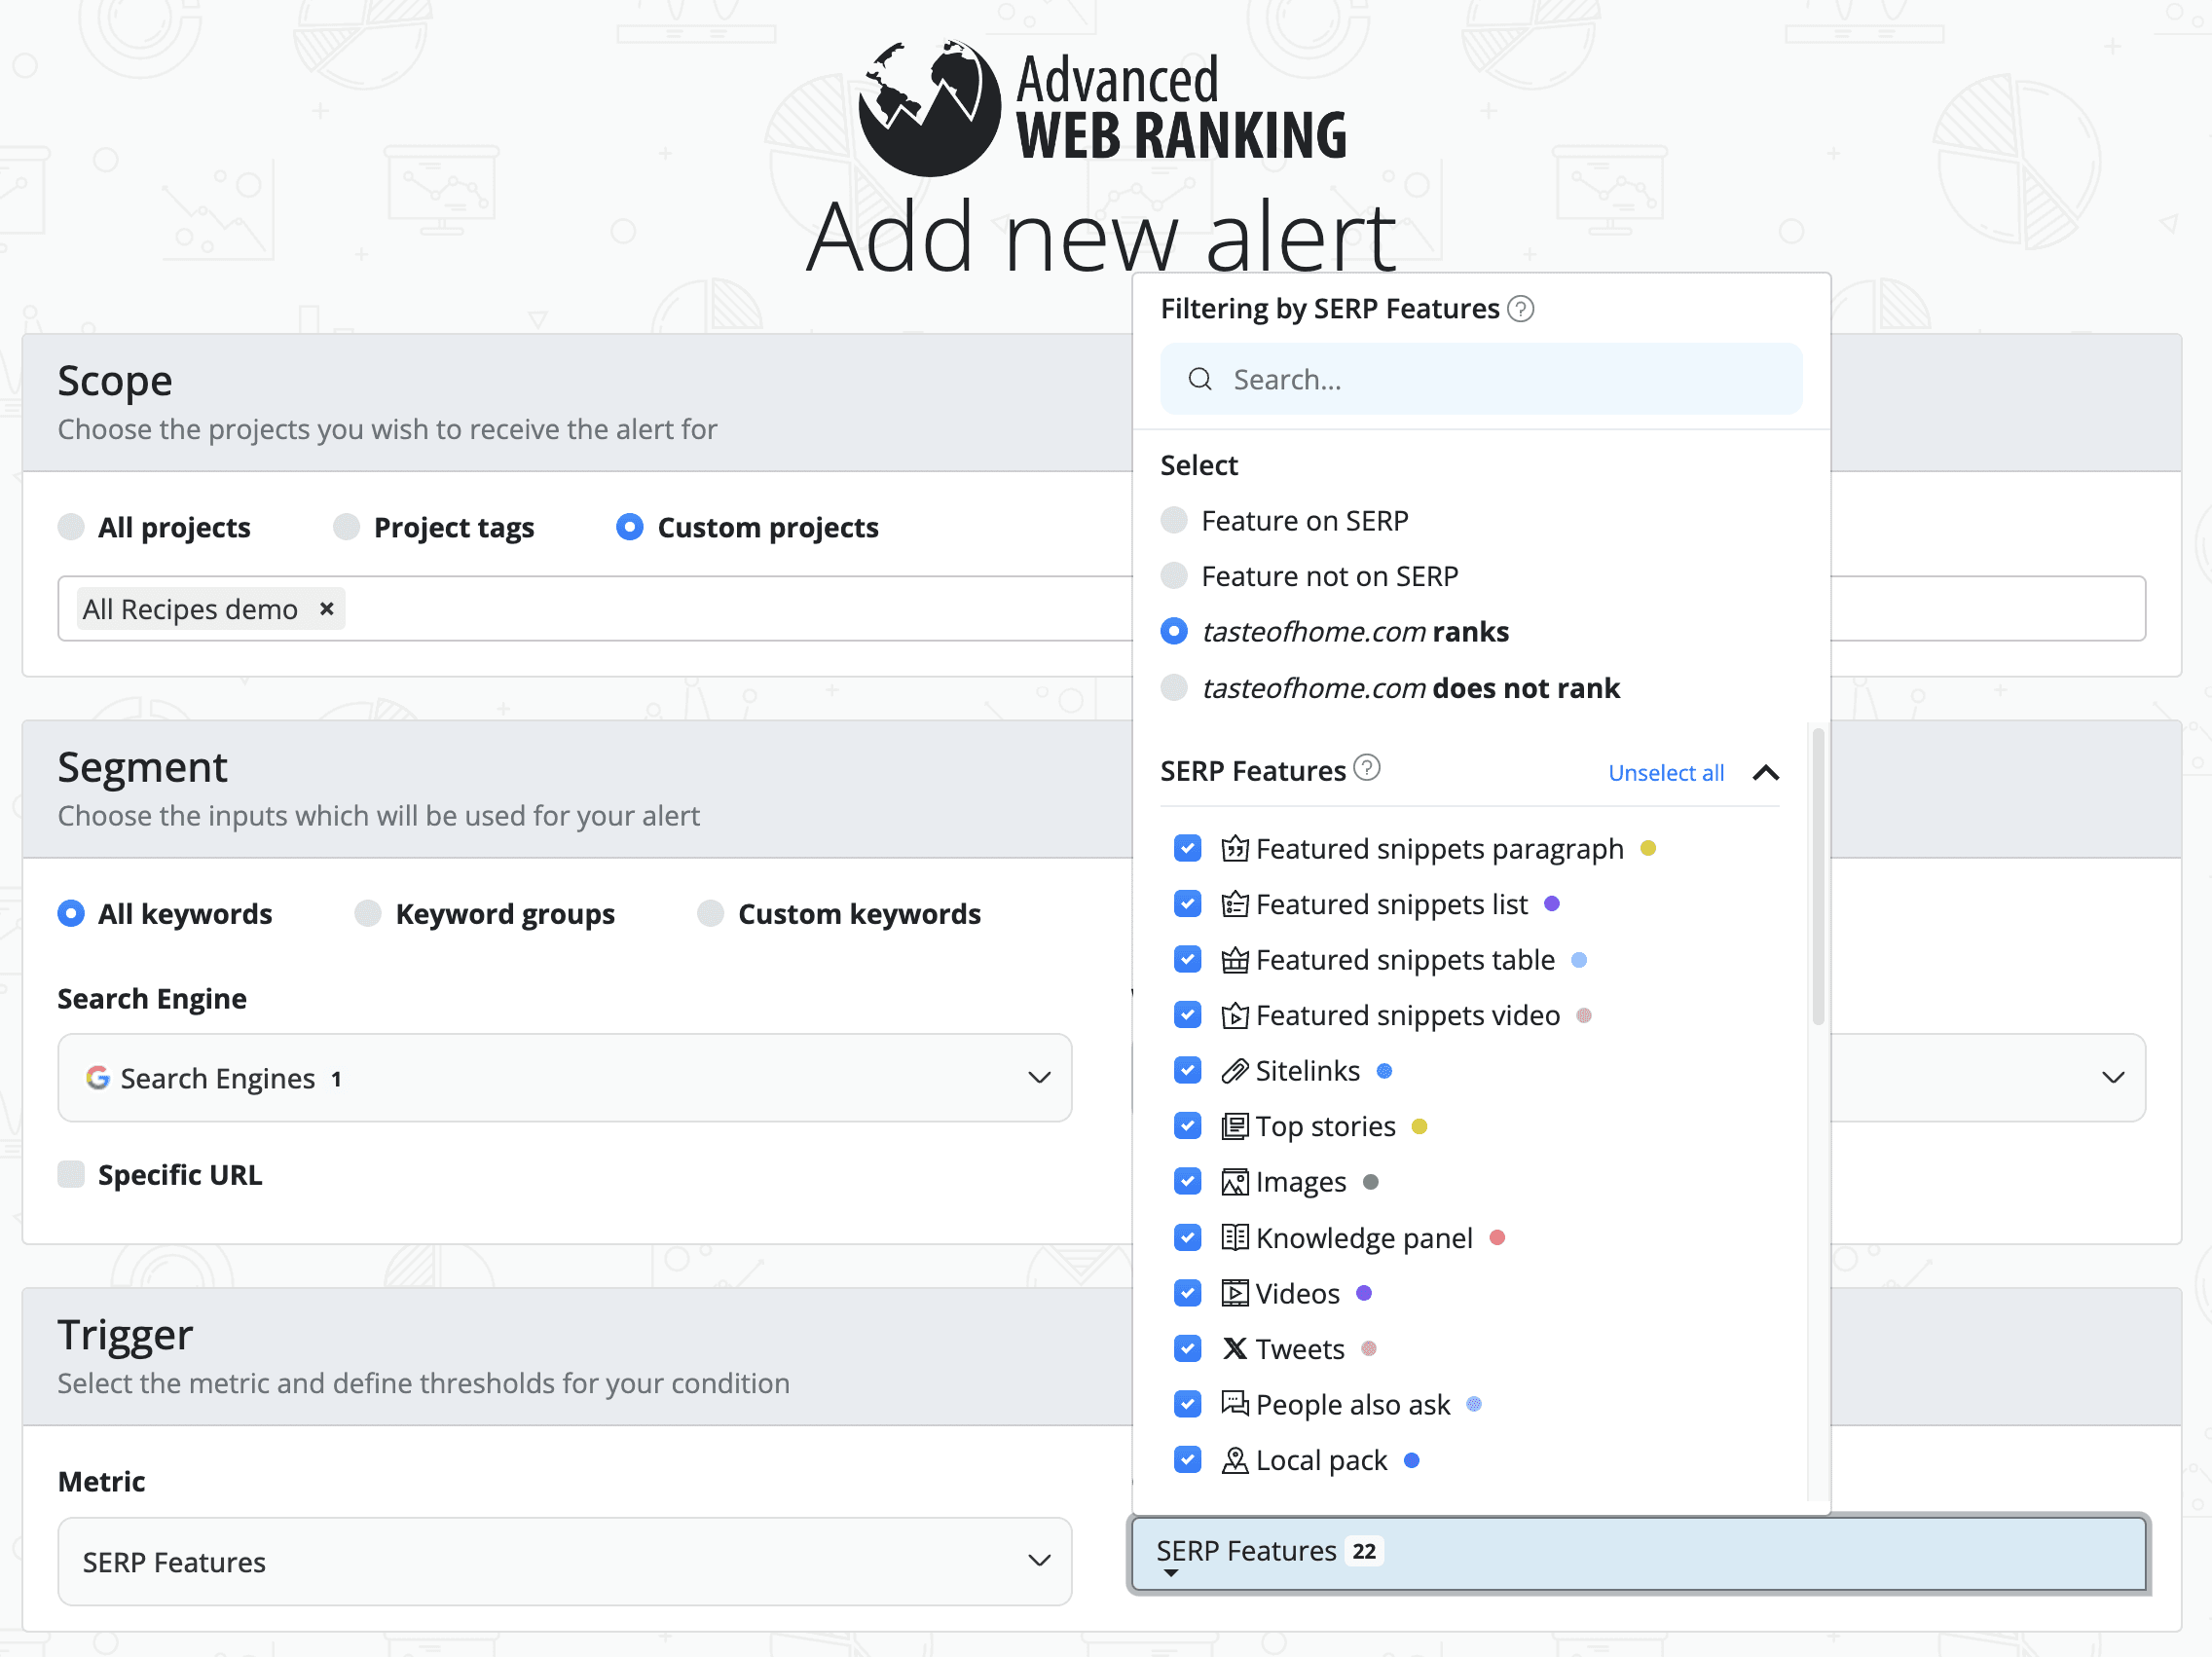
Task: Click the Videos play icon
Action: [1235, 1293]
